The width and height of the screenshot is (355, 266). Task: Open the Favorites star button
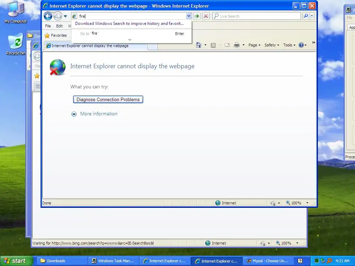(x=56, y=36)
